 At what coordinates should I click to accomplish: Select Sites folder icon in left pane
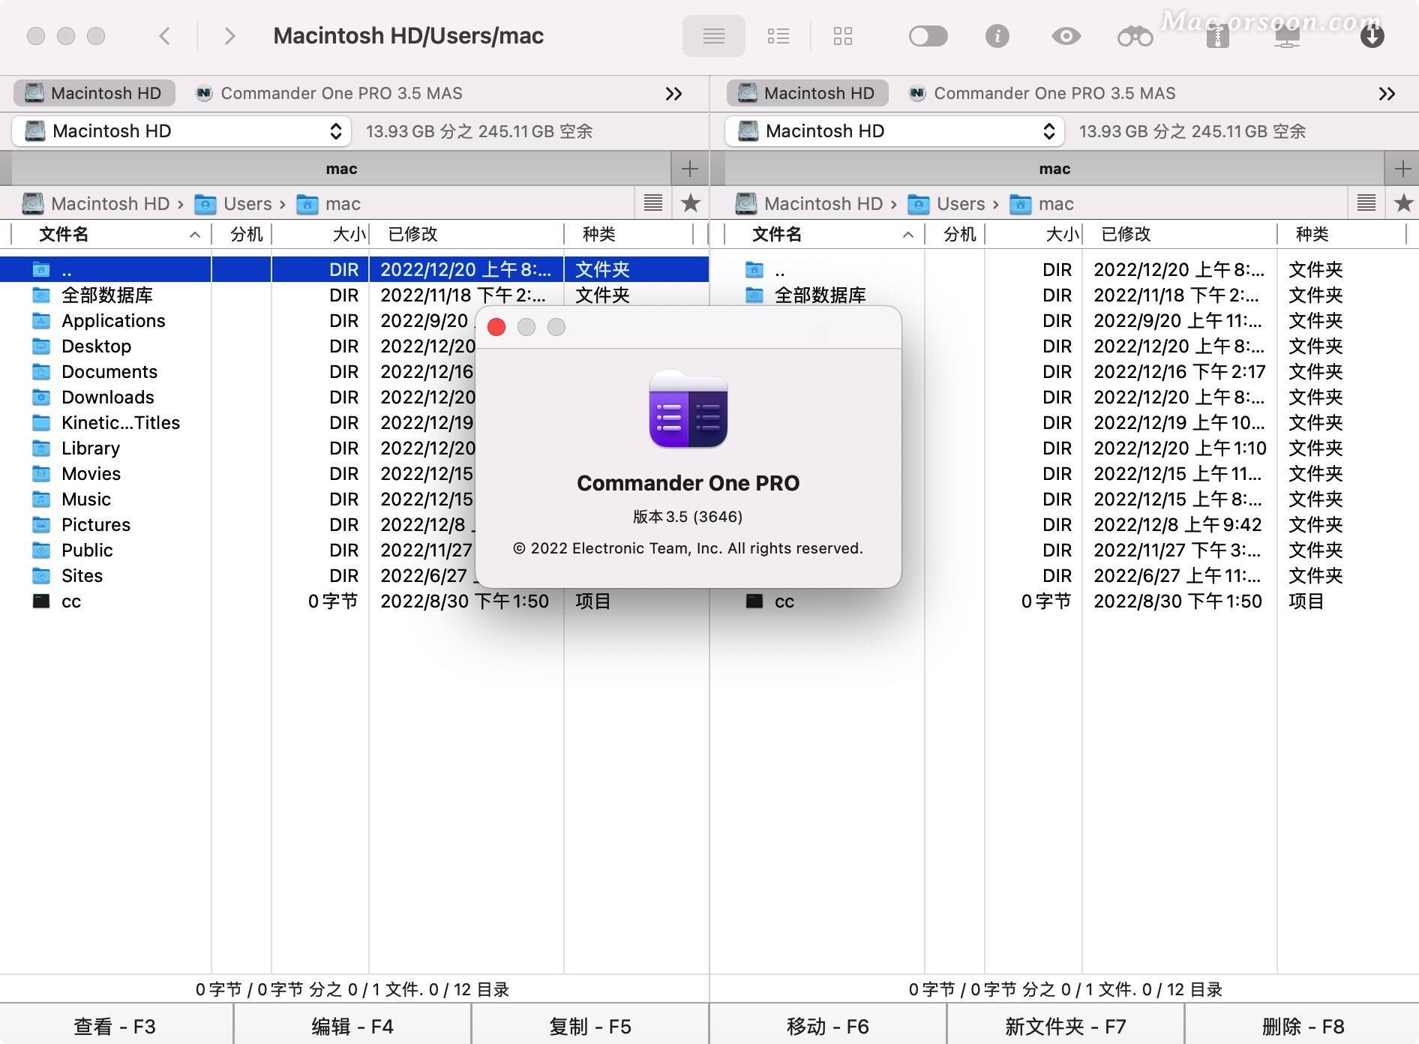point(41,576)
